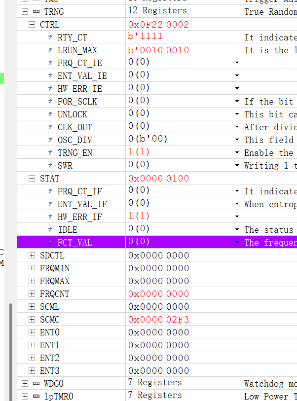This screenshot has height=401, width=297.
Task: Click the LRUN_MAX bitfield icon
Action: [50, 50]
